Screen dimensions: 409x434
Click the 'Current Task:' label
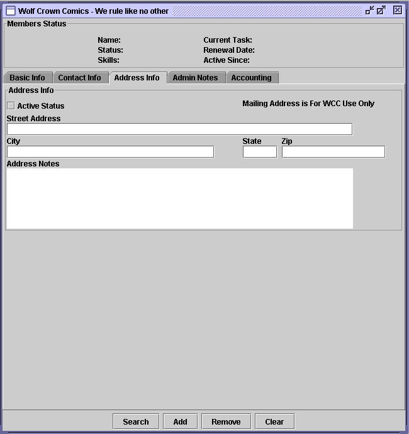(228, 40)
